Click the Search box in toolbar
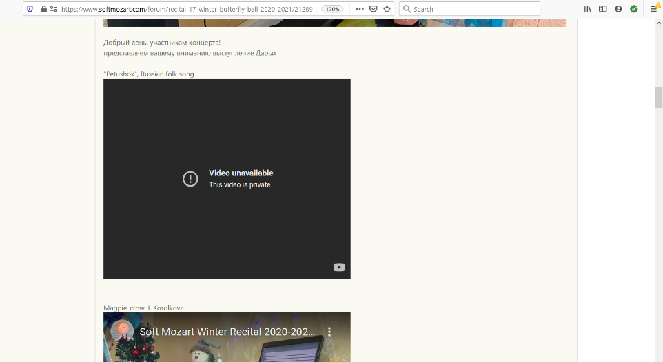The image size is (663, 362). 469,9
